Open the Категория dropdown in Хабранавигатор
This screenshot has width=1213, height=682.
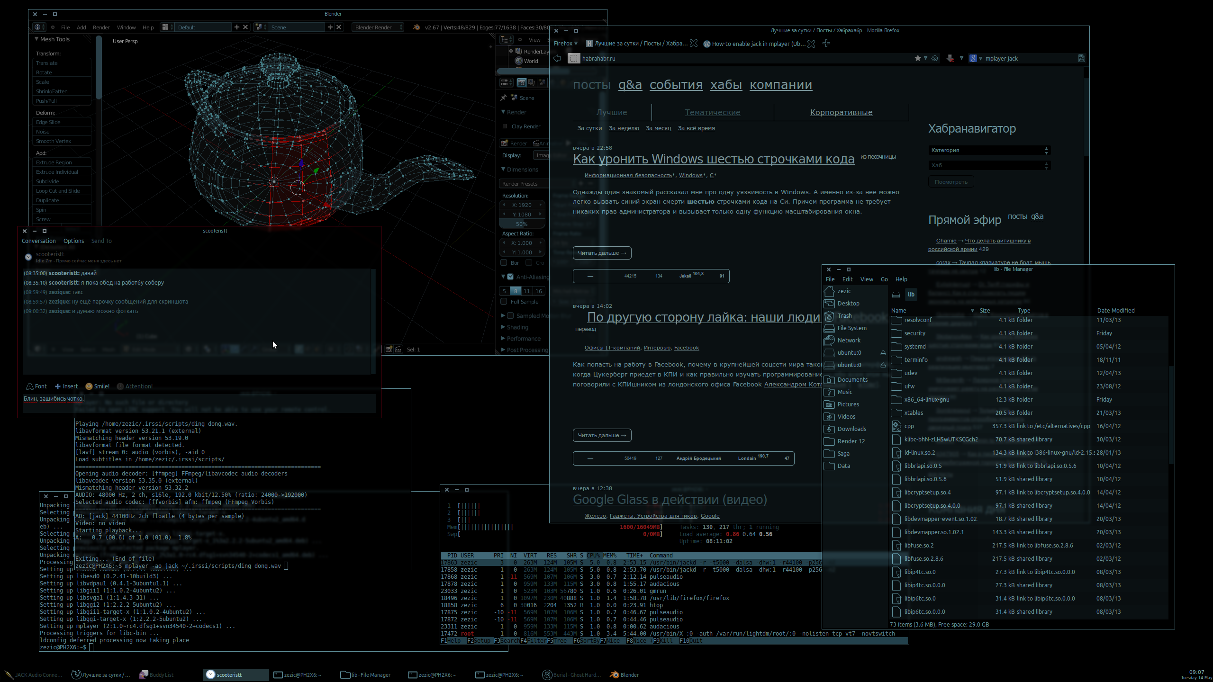coord(989,150)
